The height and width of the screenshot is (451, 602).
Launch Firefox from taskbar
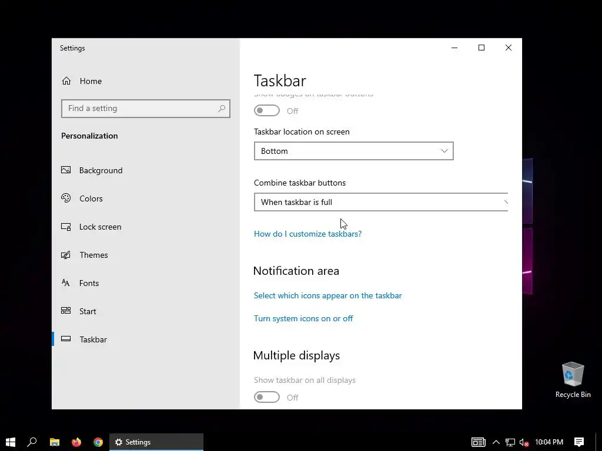coord(76,442)
